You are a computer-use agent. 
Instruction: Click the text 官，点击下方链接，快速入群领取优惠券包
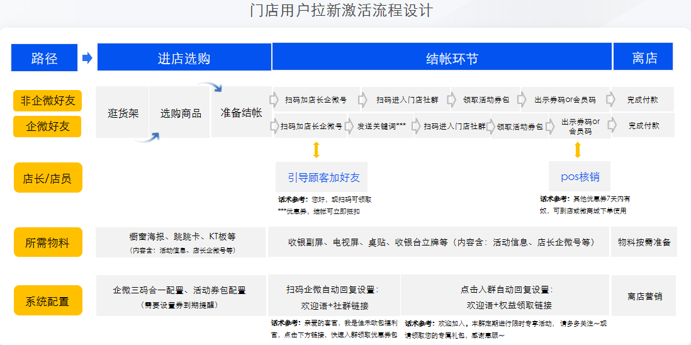(334, 334)
